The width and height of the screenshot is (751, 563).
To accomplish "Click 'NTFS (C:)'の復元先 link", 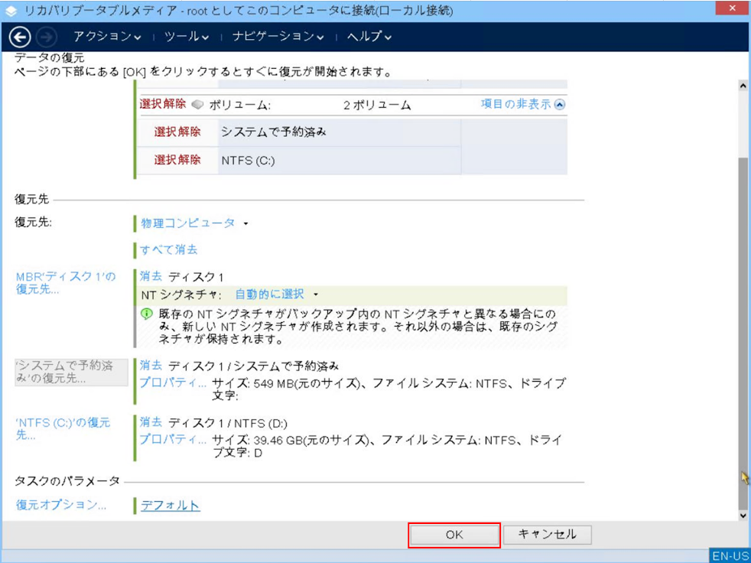I will pyautogui.click(x=63, y=428).
